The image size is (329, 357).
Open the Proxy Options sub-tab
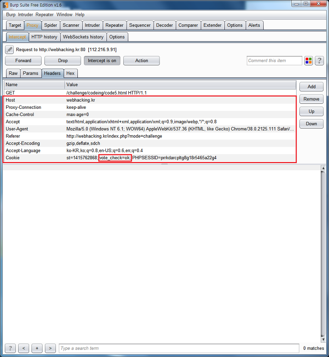click(x=117, y=37)
